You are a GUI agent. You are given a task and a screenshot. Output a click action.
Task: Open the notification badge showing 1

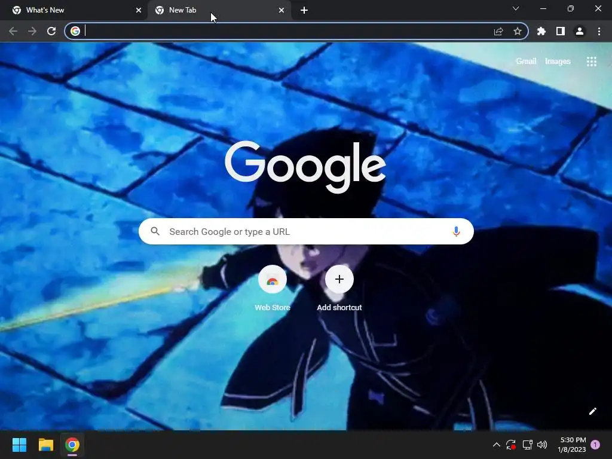tap(595, 445)
